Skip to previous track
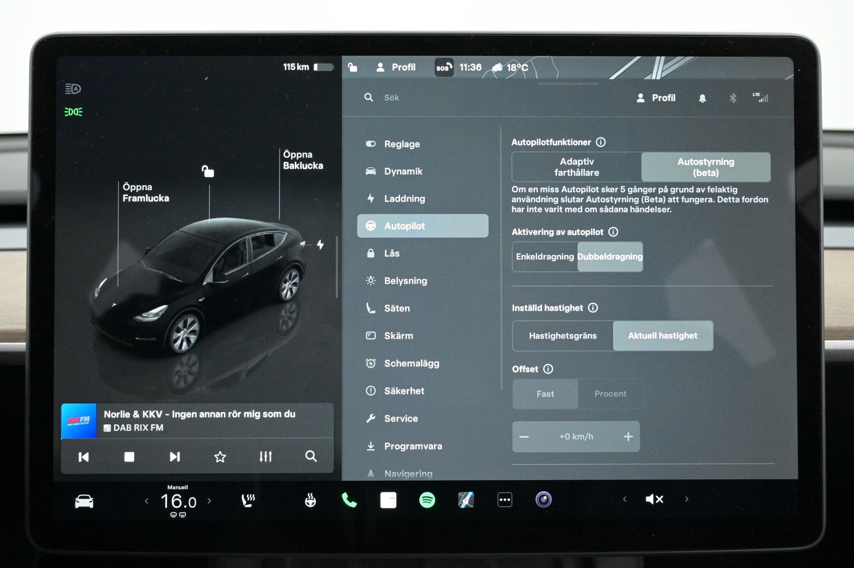The width and height of the screenshot is (854, 568). (x=83, y=457)
